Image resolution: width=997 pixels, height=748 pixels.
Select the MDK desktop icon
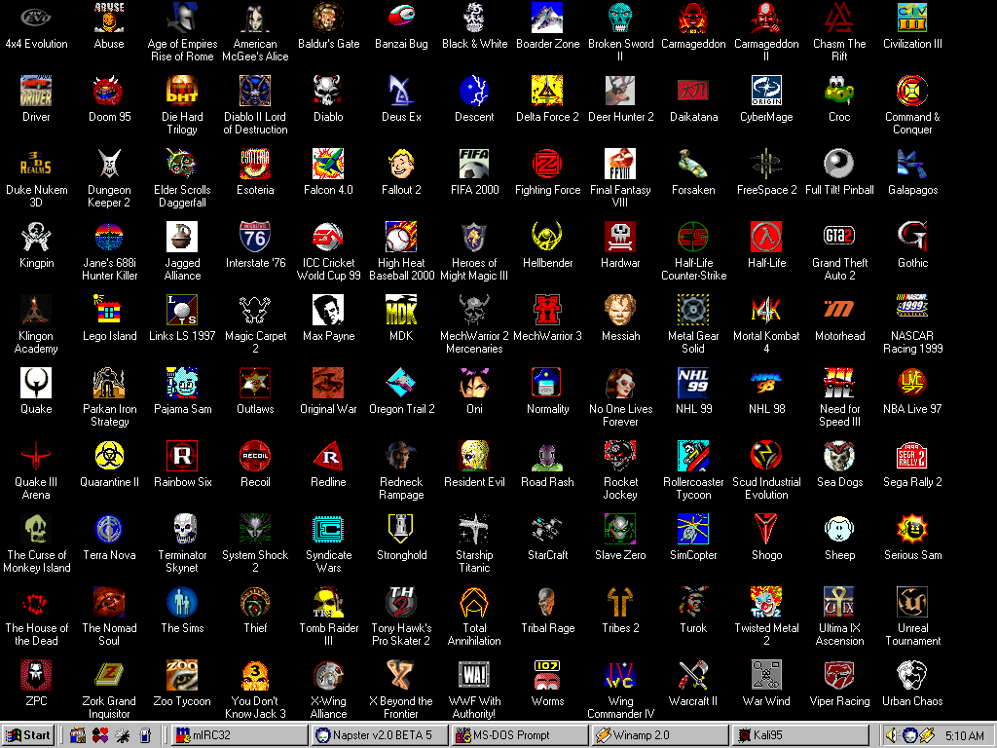(401, 311)
